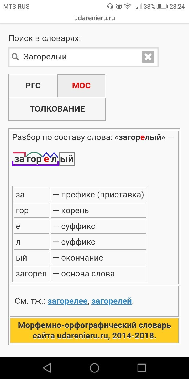Select the гор корень table row
The image size is (189, 379).
pos(80,211)
